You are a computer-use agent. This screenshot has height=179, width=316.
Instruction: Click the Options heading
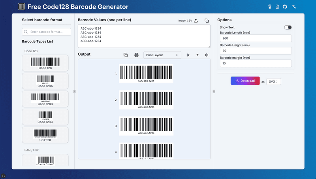coord(224,20)
